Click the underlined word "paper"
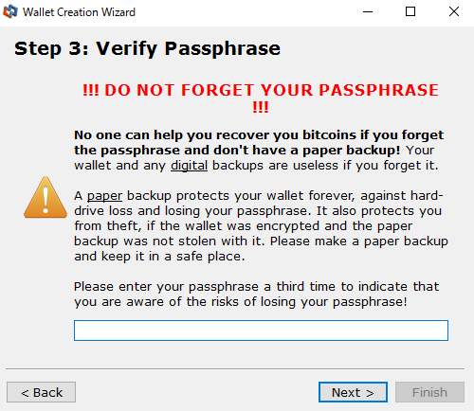The image size is (474, 411). [x=104, y=196]
